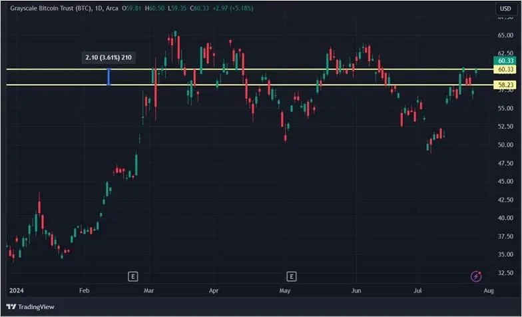
Task: Open the purple lightning flash icon
Action: (x=477, y=276)
